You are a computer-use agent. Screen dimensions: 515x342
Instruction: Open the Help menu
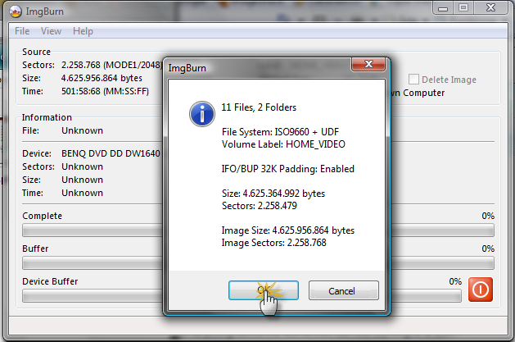point(83,31)
